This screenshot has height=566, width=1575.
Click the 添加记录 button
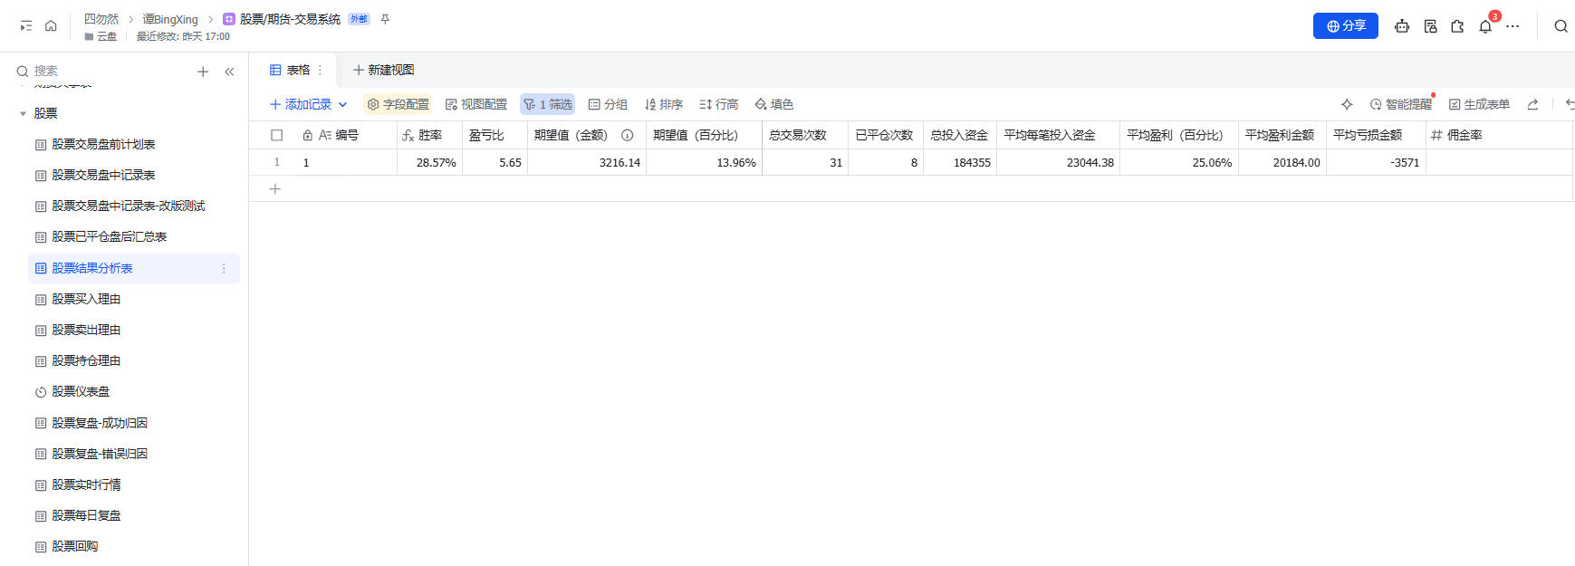pyautogui.click(x=301, y=104)
